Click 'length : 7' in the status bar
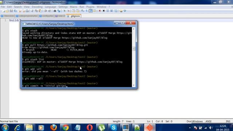233x131 pixels. (118, 121)
